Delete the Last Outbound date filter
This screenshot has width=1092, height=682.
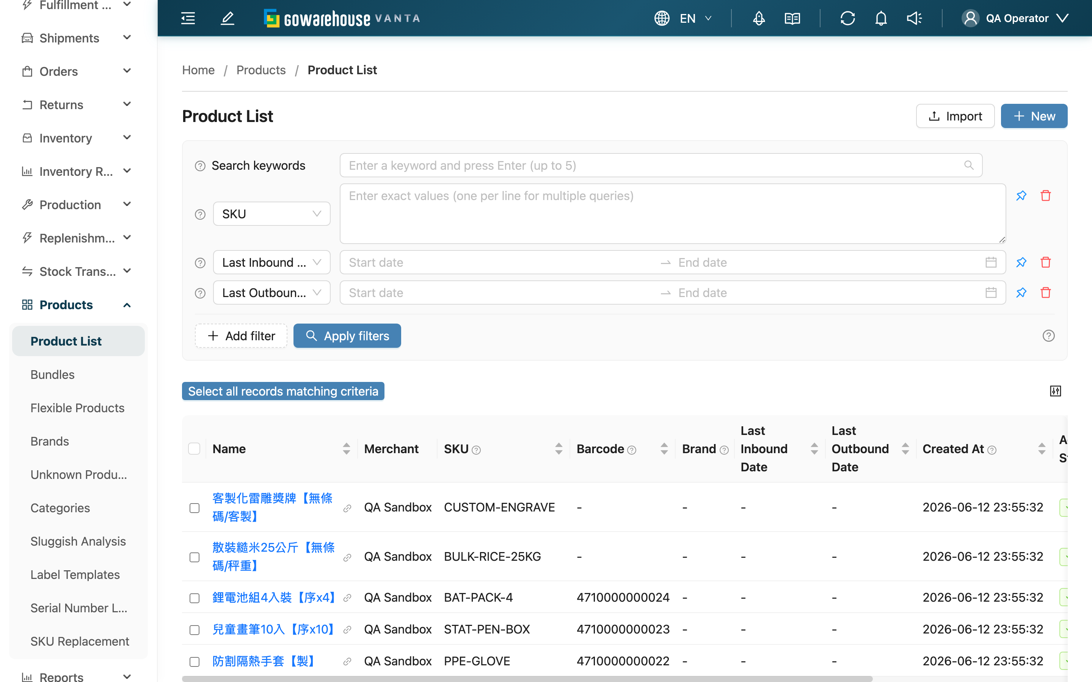[1045, 293]
